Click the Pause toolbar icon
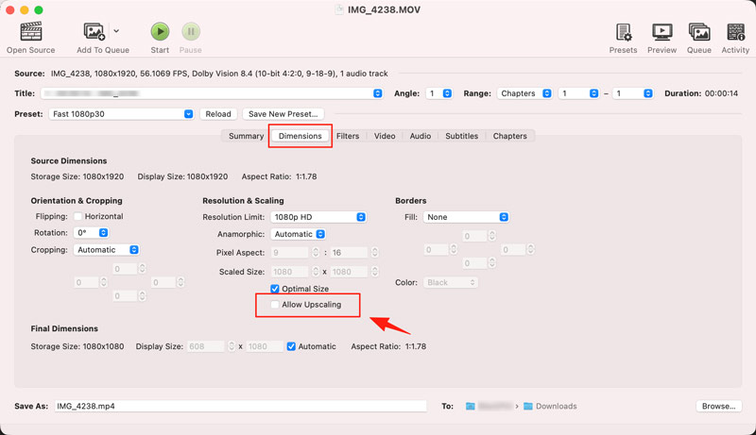This screenshot has height=435, width=756. pos(190,33)
